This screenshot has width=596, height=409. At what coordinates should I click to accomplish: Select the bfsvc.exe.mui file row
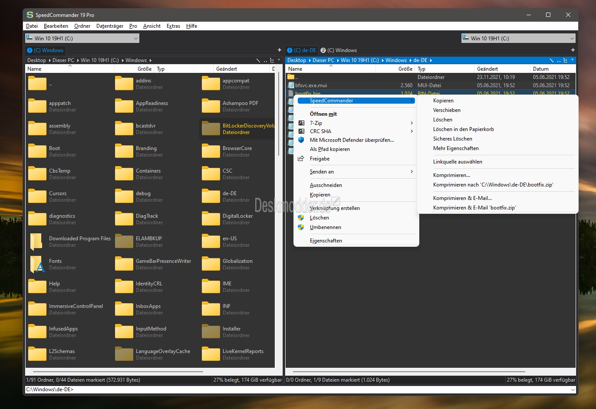pyautogui.click(x=431, y=85)
